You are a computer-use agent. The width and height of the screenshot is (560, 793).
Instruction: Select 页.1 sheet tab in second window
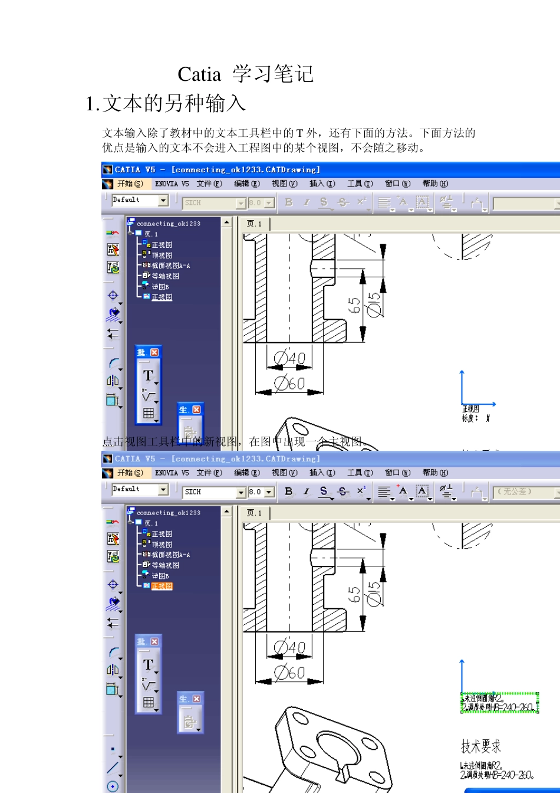pyautogui.click(x=254, y=513)
